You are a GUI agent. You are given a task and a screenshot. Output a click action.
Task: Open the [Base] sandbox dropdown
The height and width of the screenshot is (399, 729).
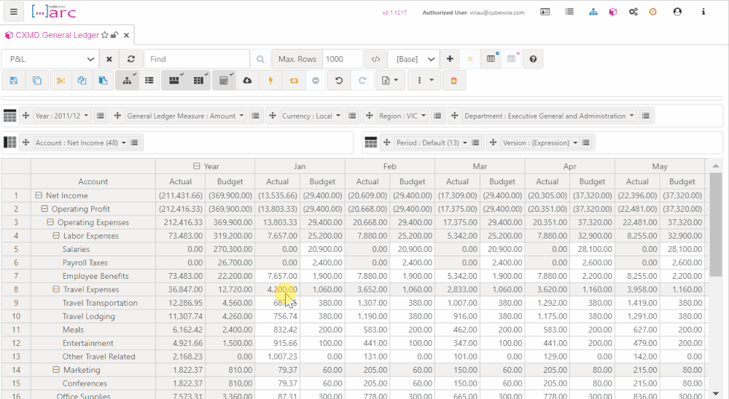coord(413,59)
